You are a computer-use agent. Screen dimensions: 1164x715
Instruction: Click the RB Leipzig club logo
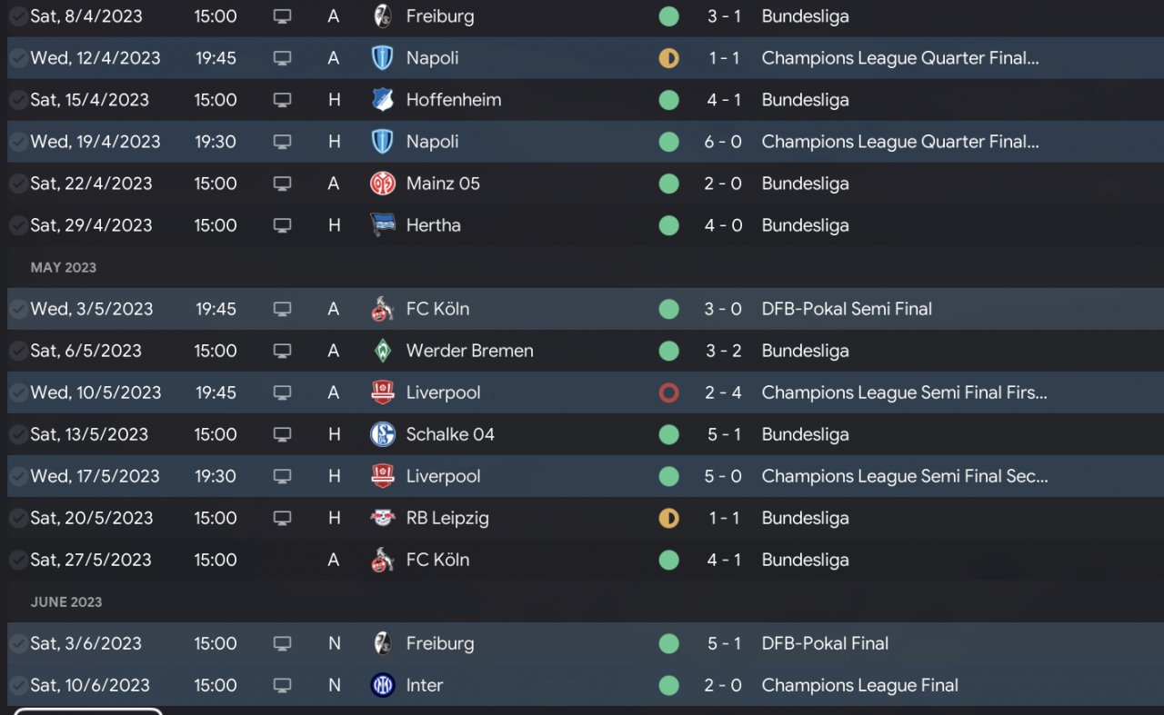383,518
